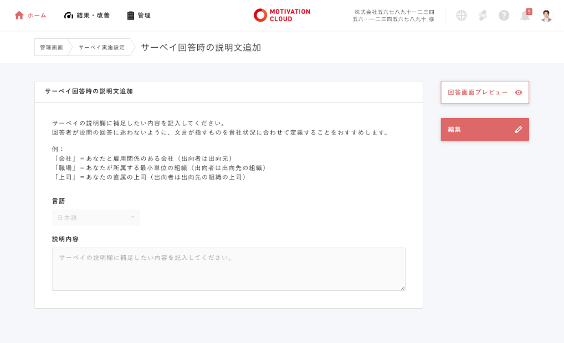Click the user profile avatar

[x=546, y=16]
